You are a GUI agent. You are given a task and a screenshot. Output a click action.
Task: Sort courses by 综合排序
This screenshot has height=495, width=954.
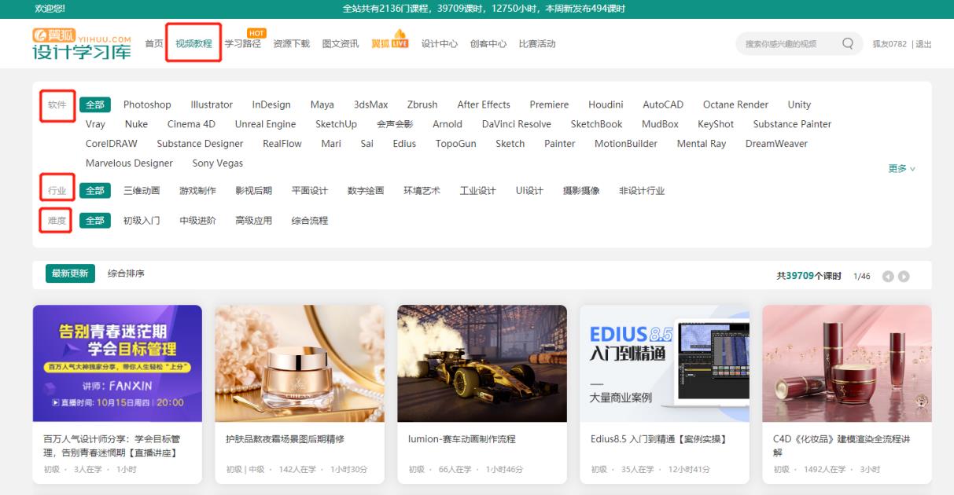(x=126, y=273)
